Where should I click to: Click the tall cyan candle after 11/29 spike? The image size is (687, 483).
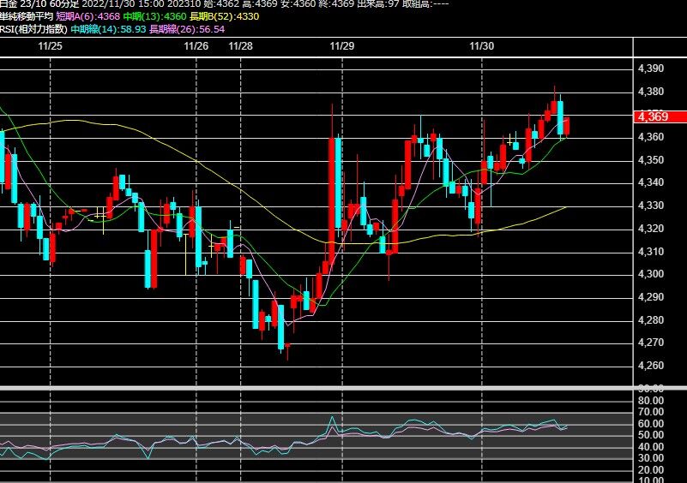pos(338,183)
